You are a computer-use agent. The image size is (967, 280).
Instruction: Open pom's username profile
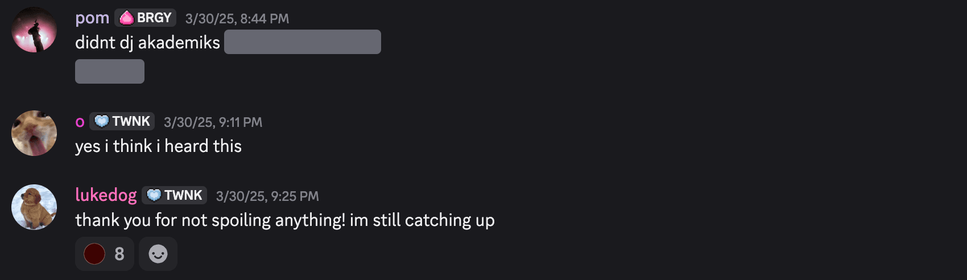click(x=92, y=18)
